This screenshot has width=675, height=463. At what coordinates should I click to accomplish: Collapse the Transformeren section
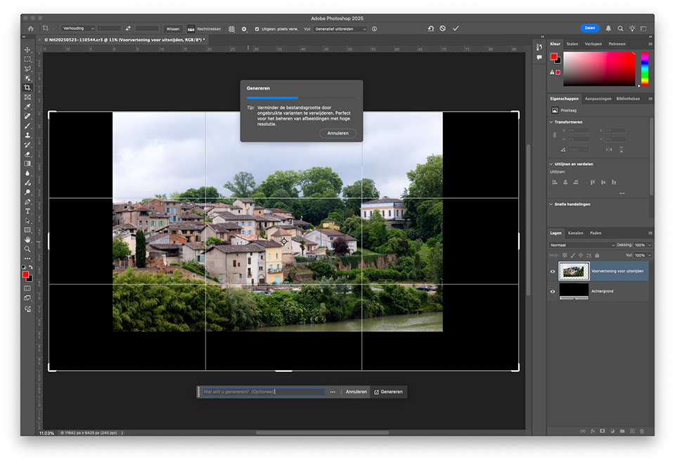[551, 122]
